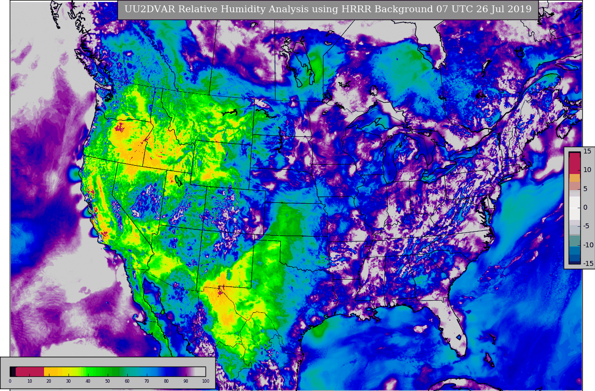Click the UU2DVAR Relative Humidity Analysis title banner
The image size is (595, 391).
click(x=328, y=10)
